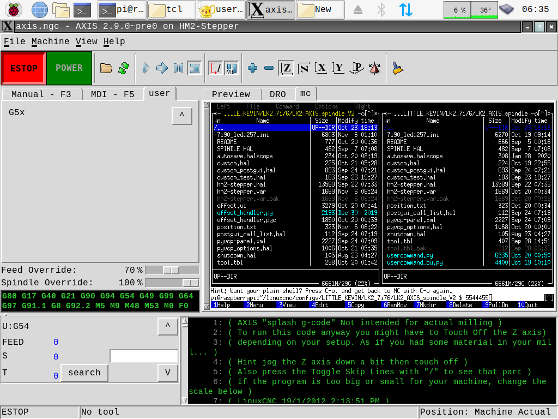Switch to the MDI - F5 tab
The height and width of the screenshot is (419, 558).
[112, 94]
